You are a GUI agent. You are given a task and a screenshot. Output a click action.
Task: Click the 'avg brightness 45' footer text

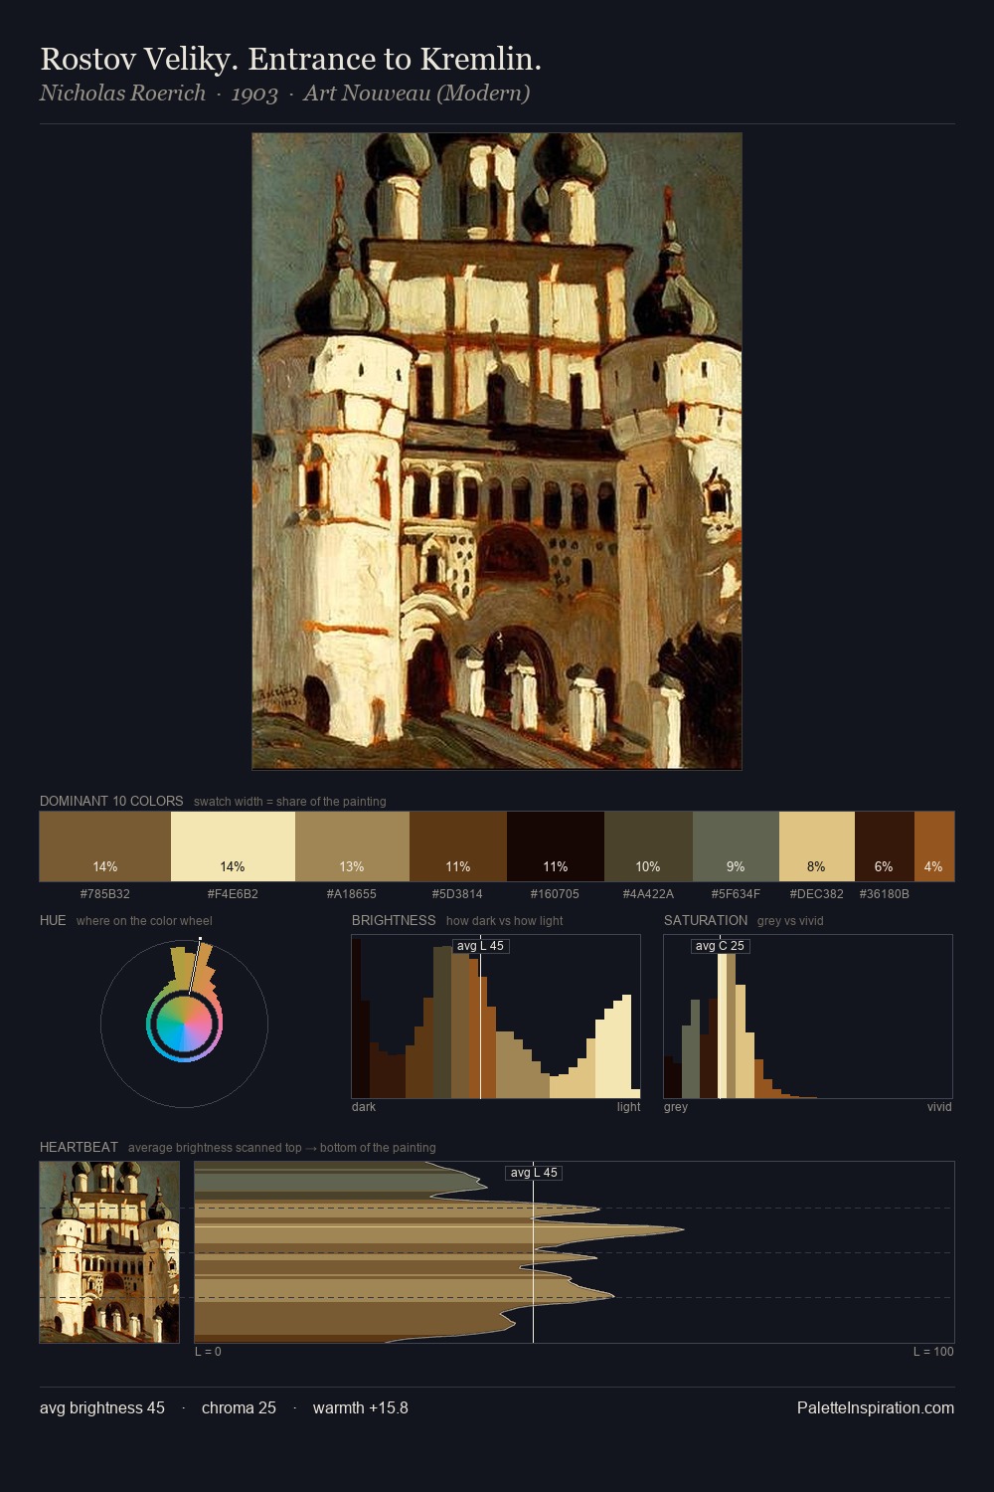pyautogui.click(x=102, y=1407)
